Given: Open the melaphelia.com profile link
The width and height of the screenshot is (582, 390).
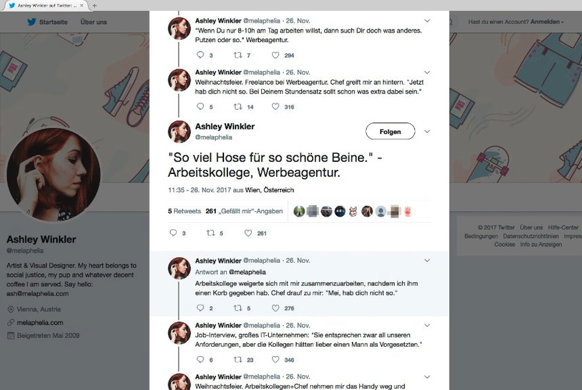Looking at the screenshot, I should pyautogui.click(x=40, y=323).
